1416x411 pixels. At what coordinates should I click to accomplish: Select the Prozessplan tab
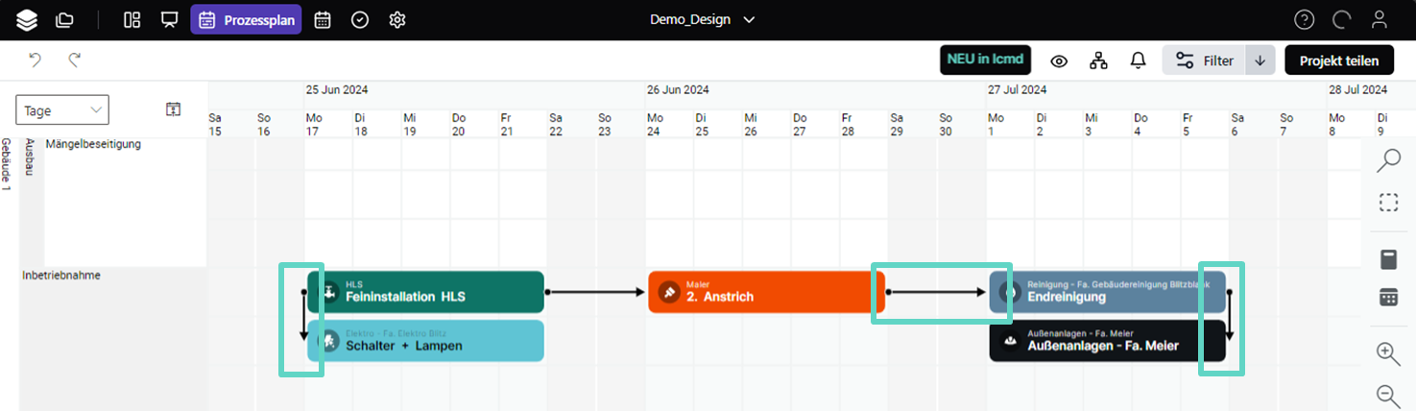(246, 20)
